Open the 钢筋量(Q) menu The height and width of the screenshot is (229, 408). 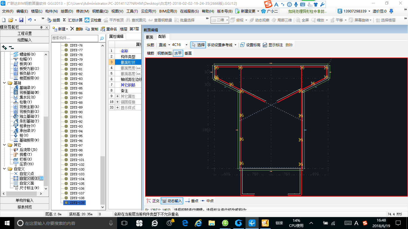click(100, 11)
